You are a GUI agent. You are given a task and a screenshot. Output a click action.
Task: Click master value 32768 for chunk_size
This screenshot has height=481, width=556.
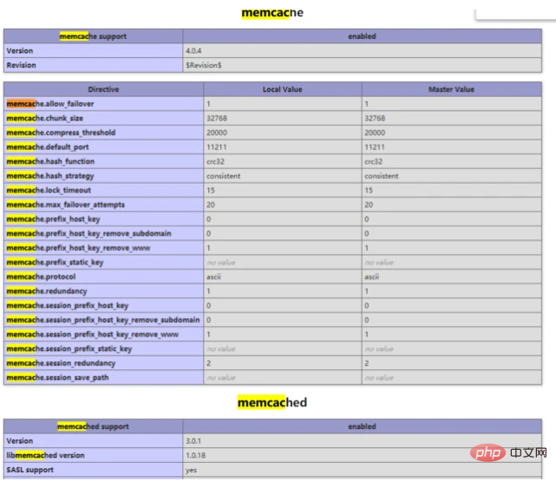point(375,119)
